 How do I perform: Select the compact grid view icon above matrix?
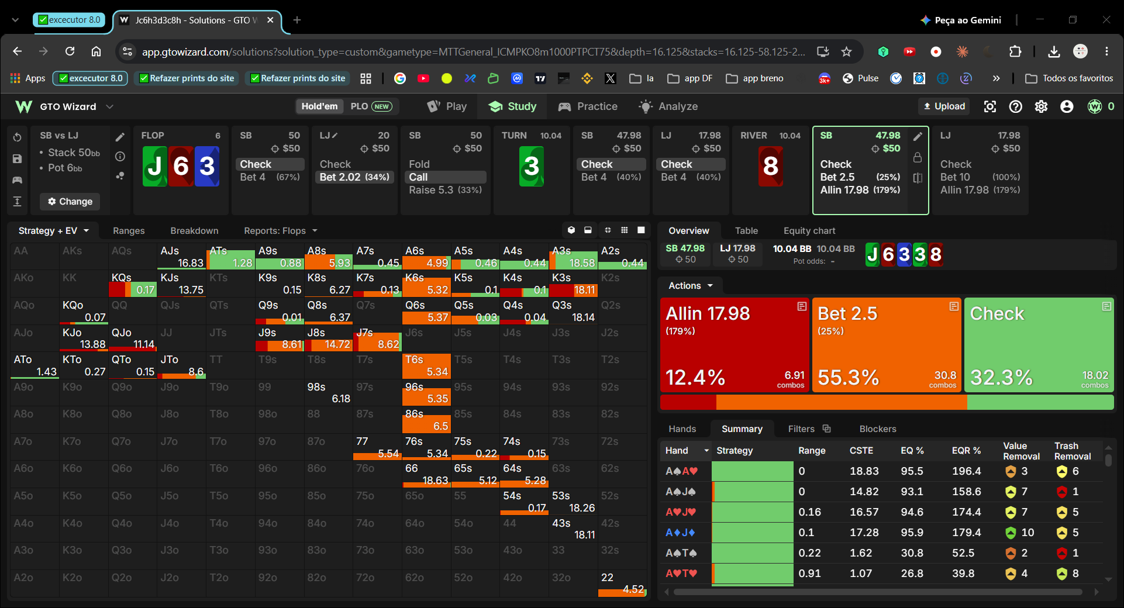608,230
